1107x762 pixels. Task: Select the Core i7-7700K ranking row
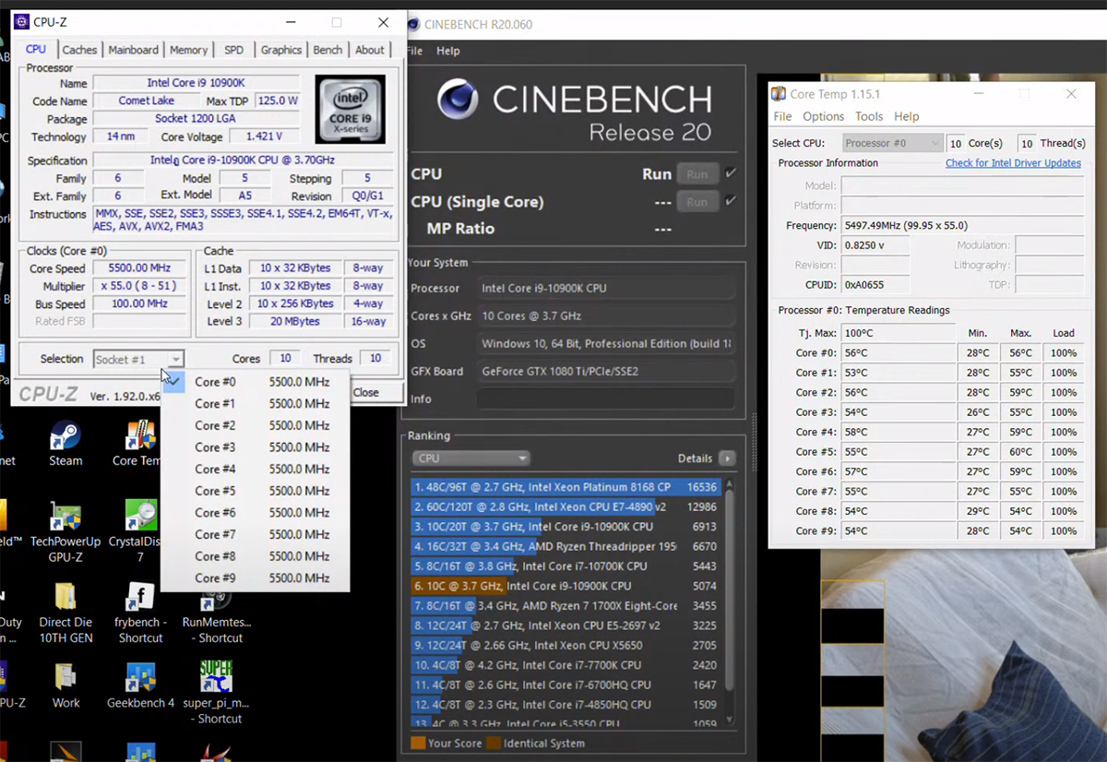565,664
